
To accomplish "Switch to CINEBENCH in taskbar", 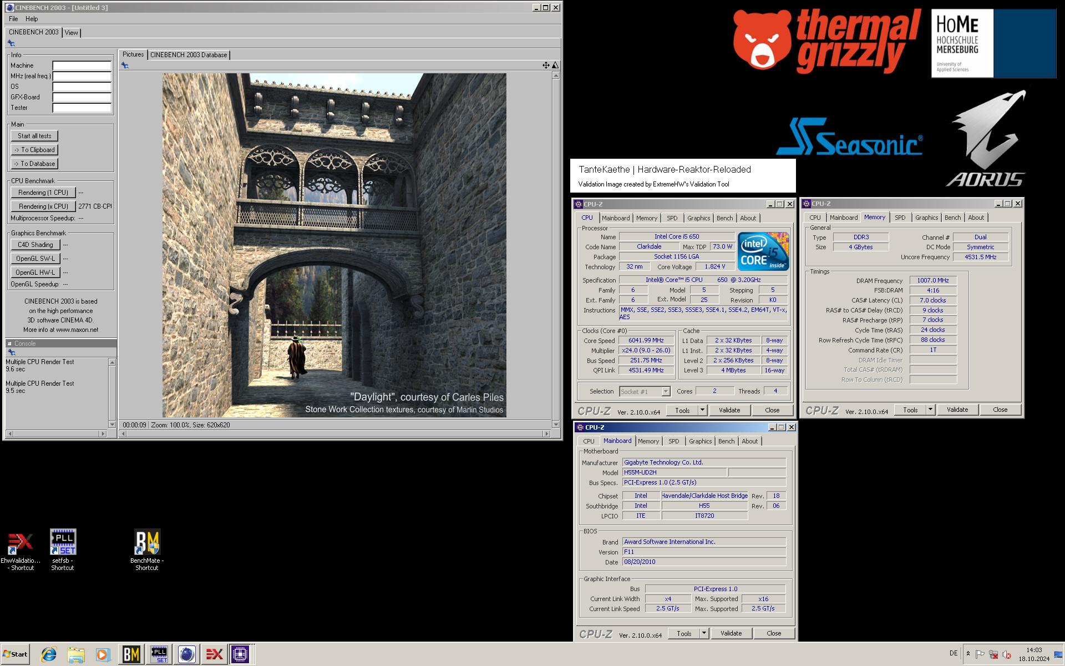I will click(x=187, y=654).
